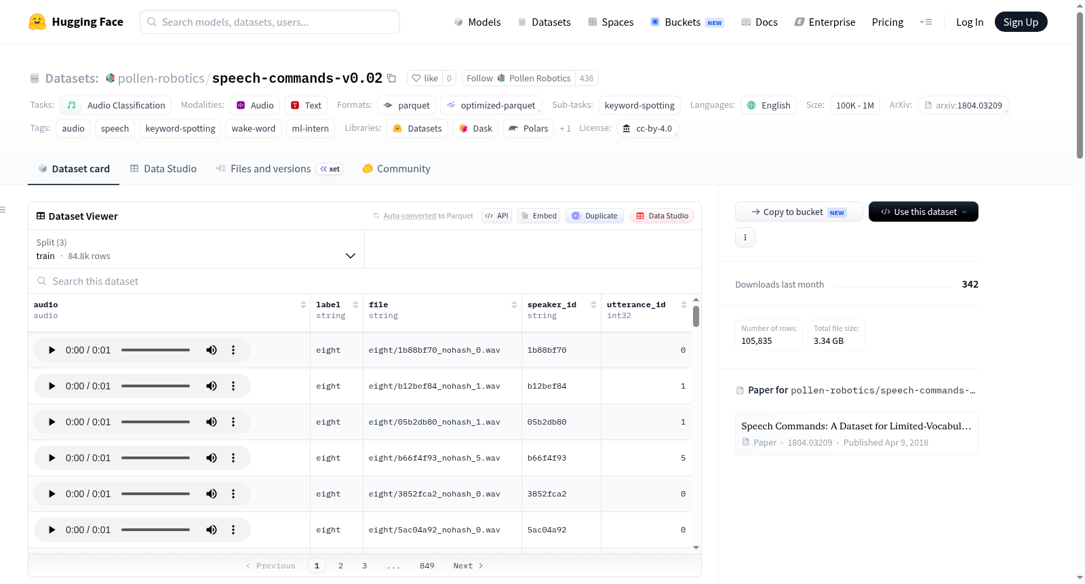Sort by the audio column
The width and height of the screenshot is (1085, 584).
[303, 305]
